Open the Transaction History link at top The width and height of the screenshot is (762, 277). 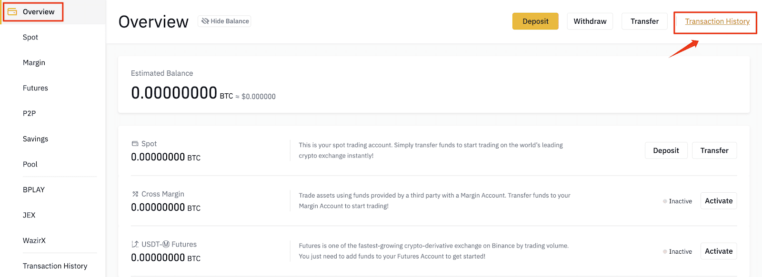(717, 21)
